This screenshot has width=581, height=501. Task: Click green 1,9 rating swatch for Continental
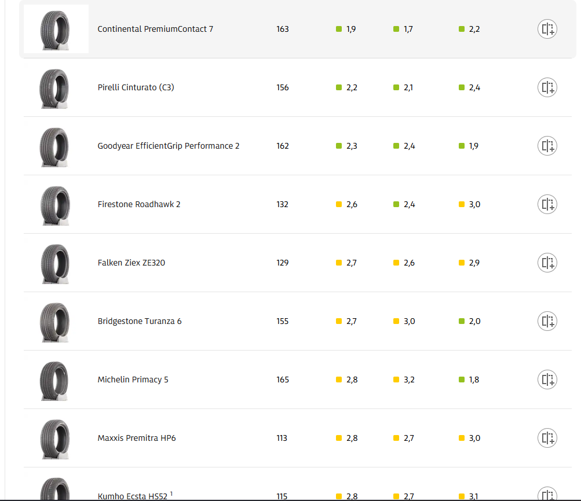339,29
